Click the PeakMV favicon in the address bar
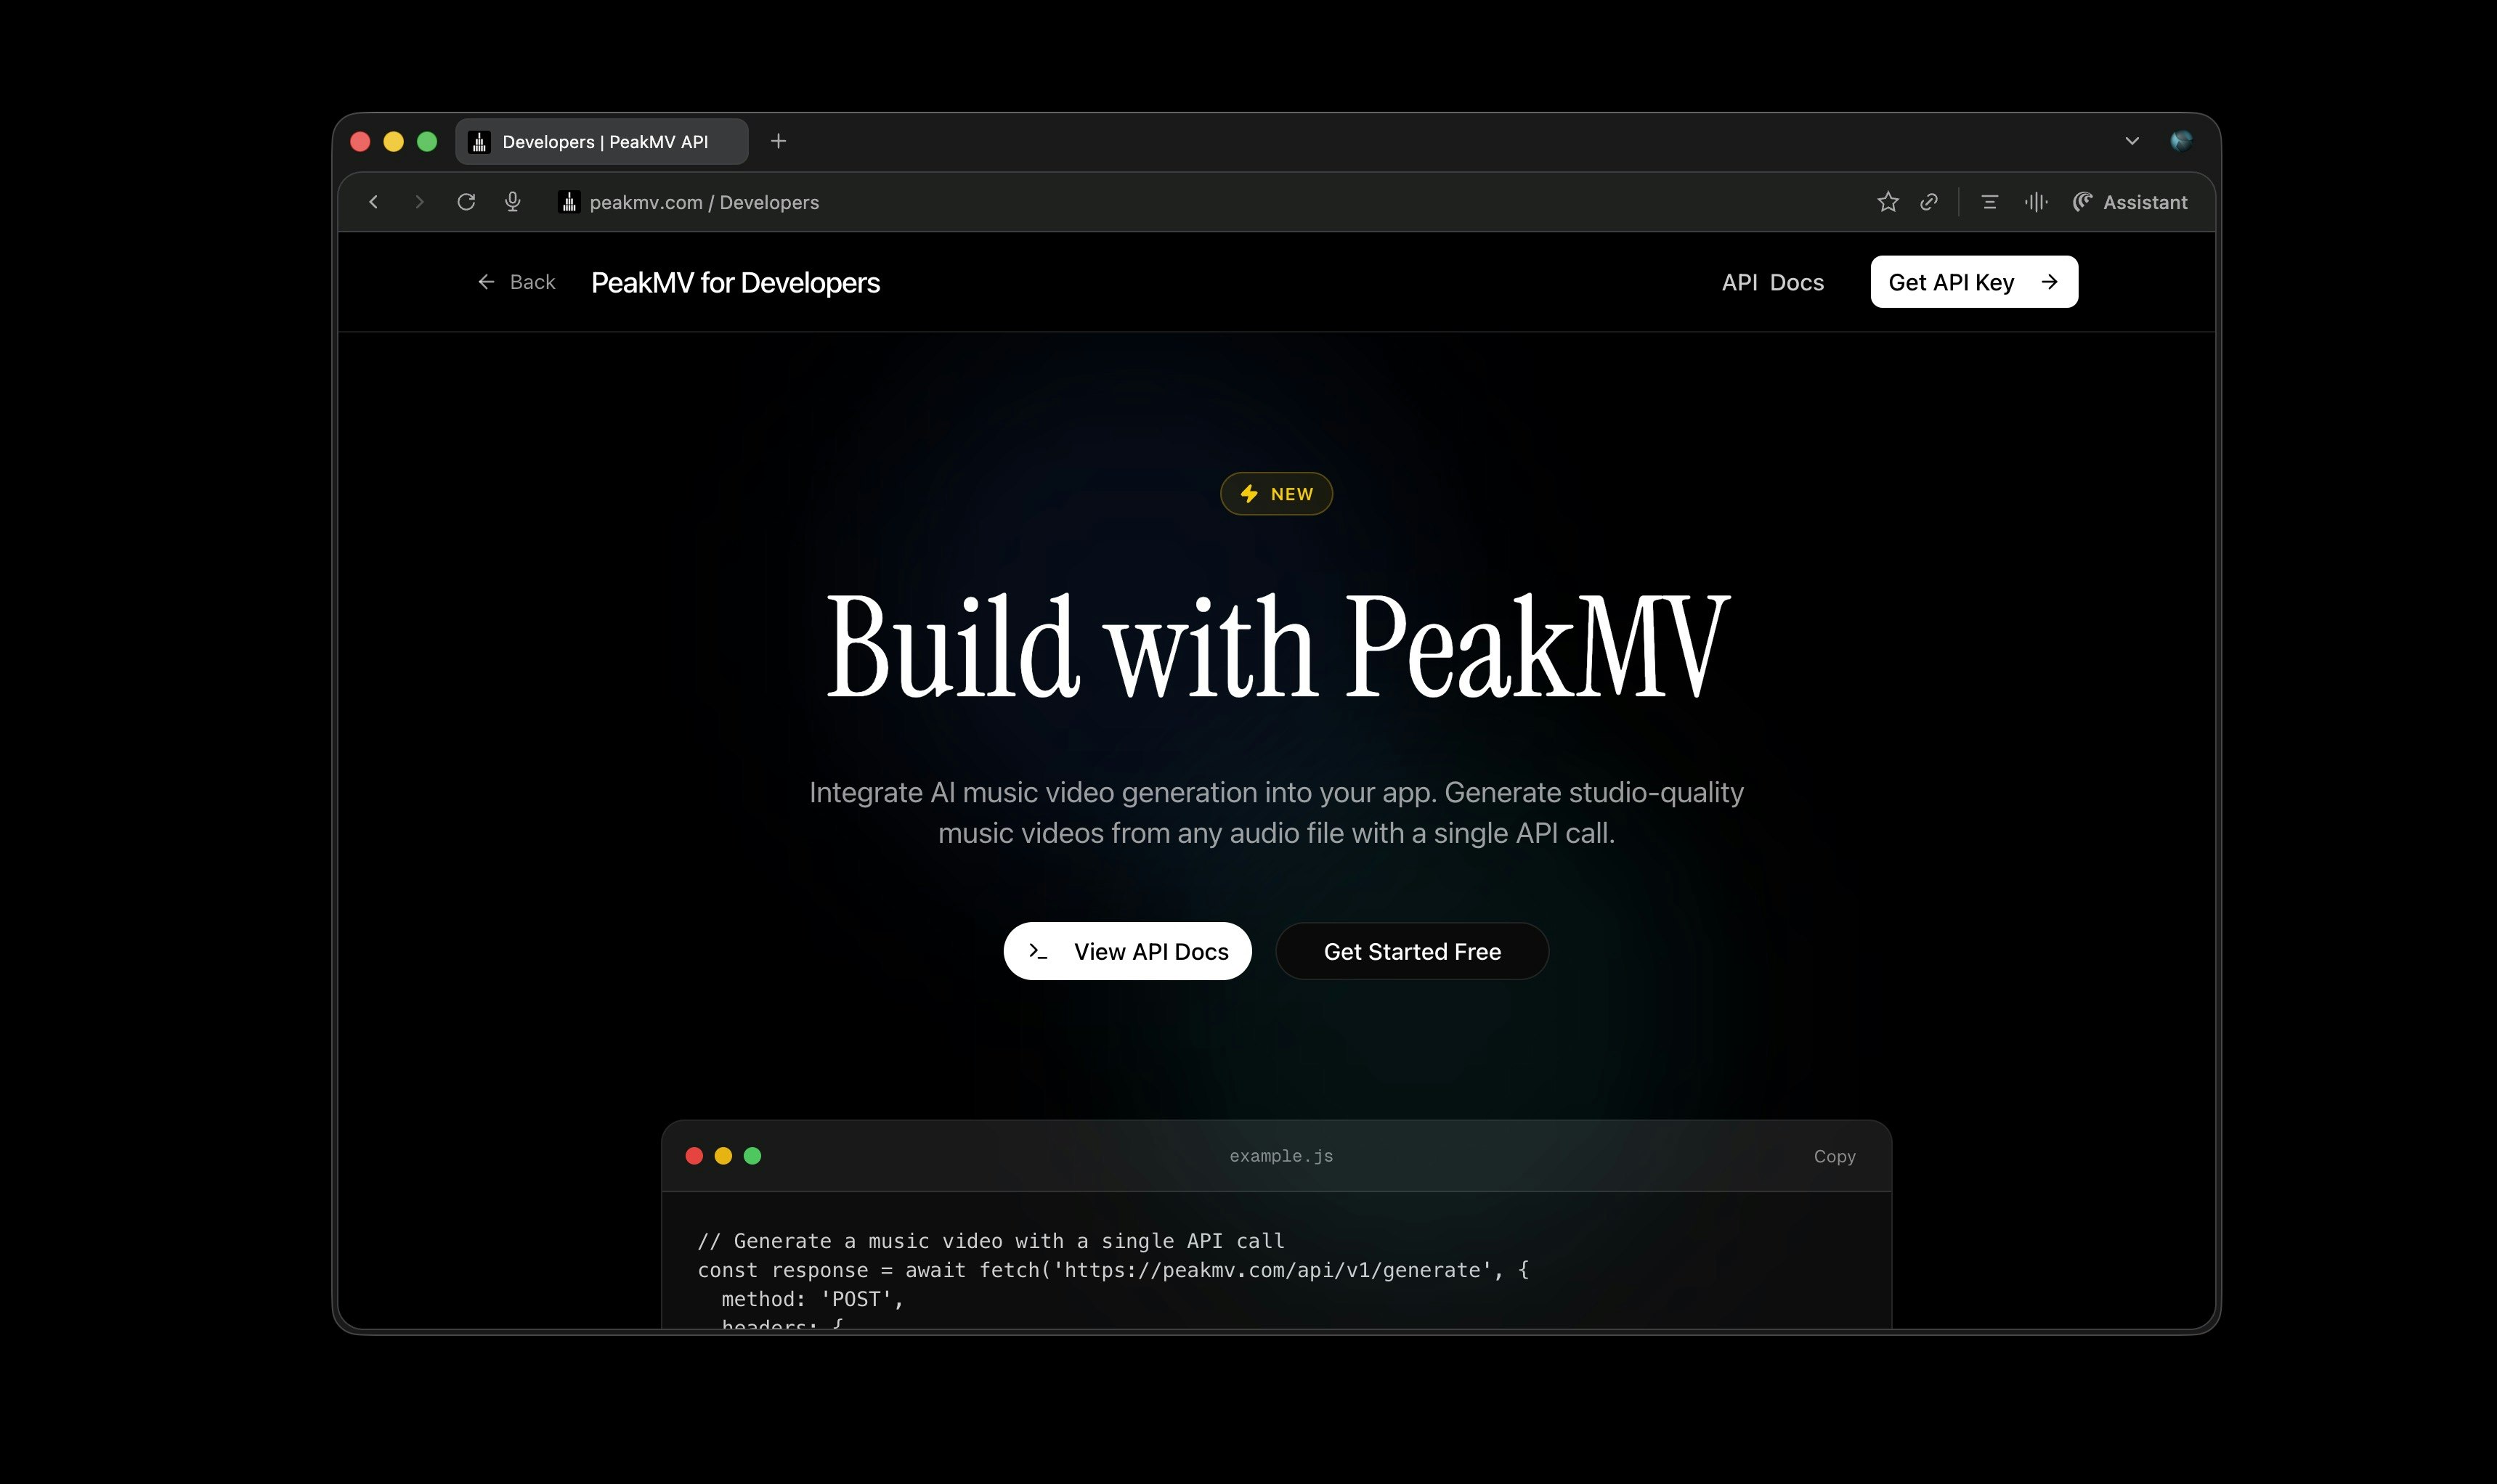The width and height of the screenshot is (2497, 1484). click(x=569, y=202)
